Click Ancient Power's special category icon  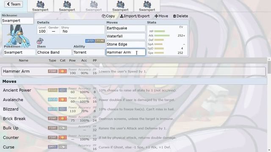[63, 90]
